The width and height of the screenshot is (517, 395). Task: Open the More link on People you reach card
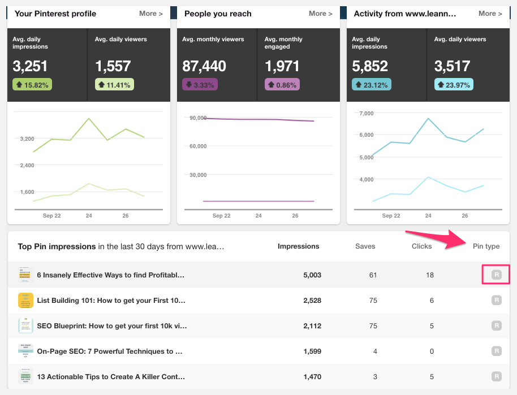(320, 13)
